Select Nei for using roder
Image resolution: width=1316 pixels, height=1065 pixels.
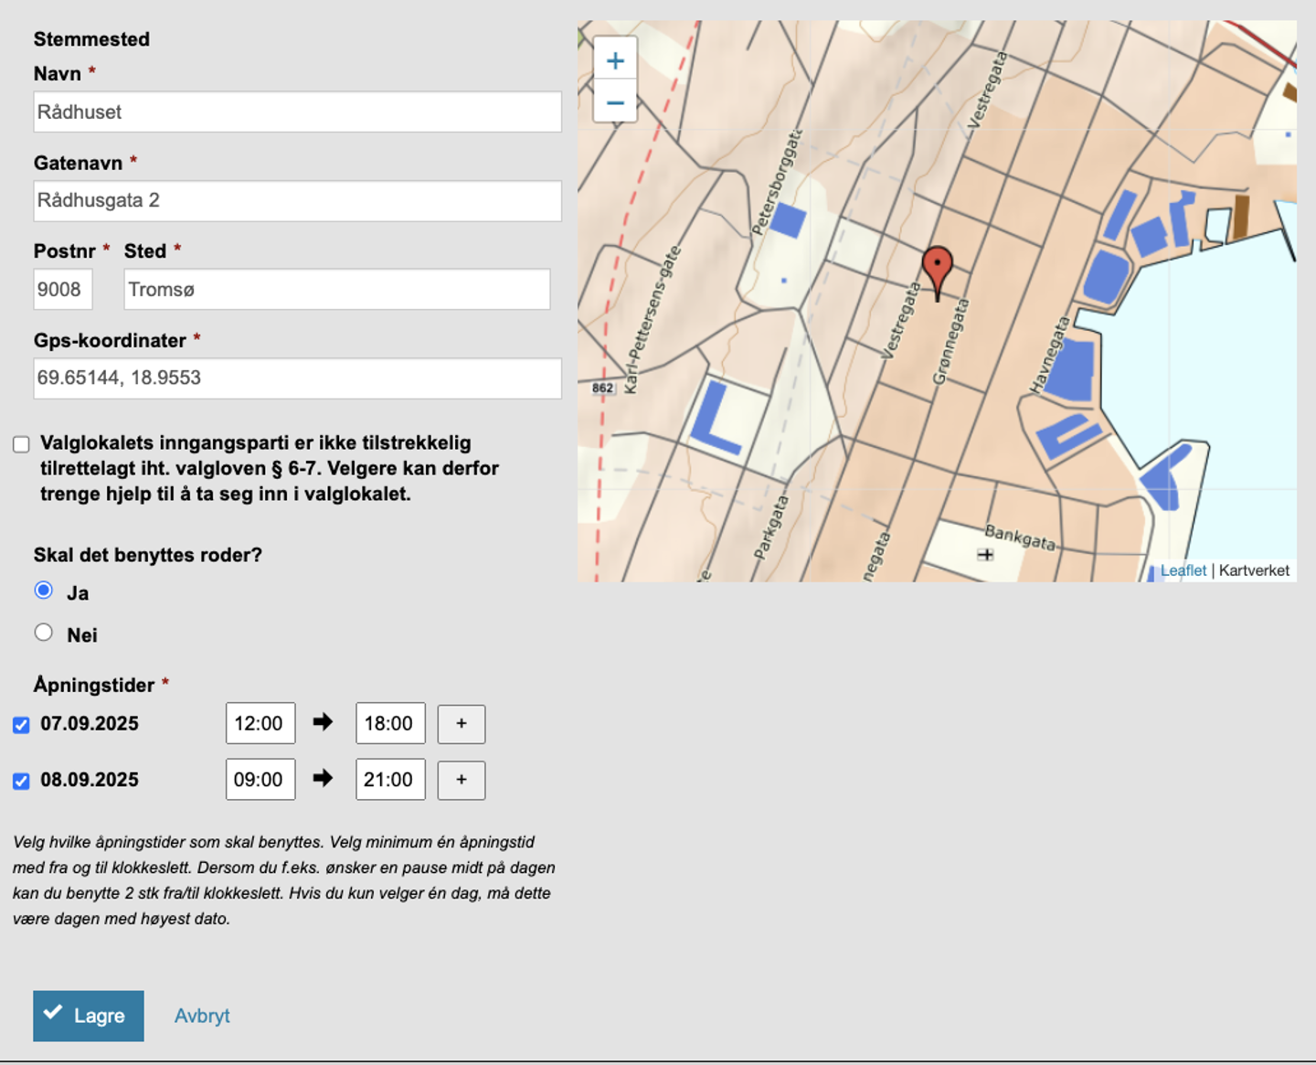[x=43, y=633]
